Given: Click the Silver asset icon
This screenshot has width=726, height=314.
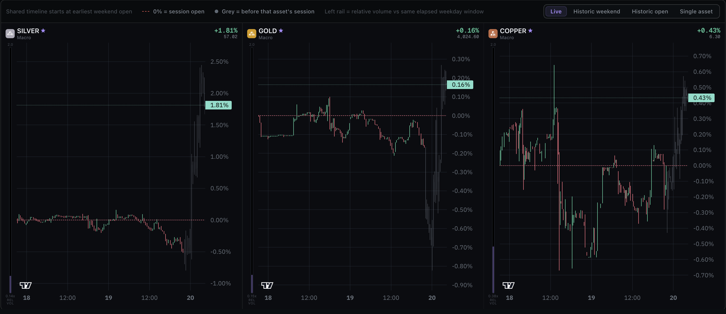Looking at the screenshot, I should click(10, 33).
